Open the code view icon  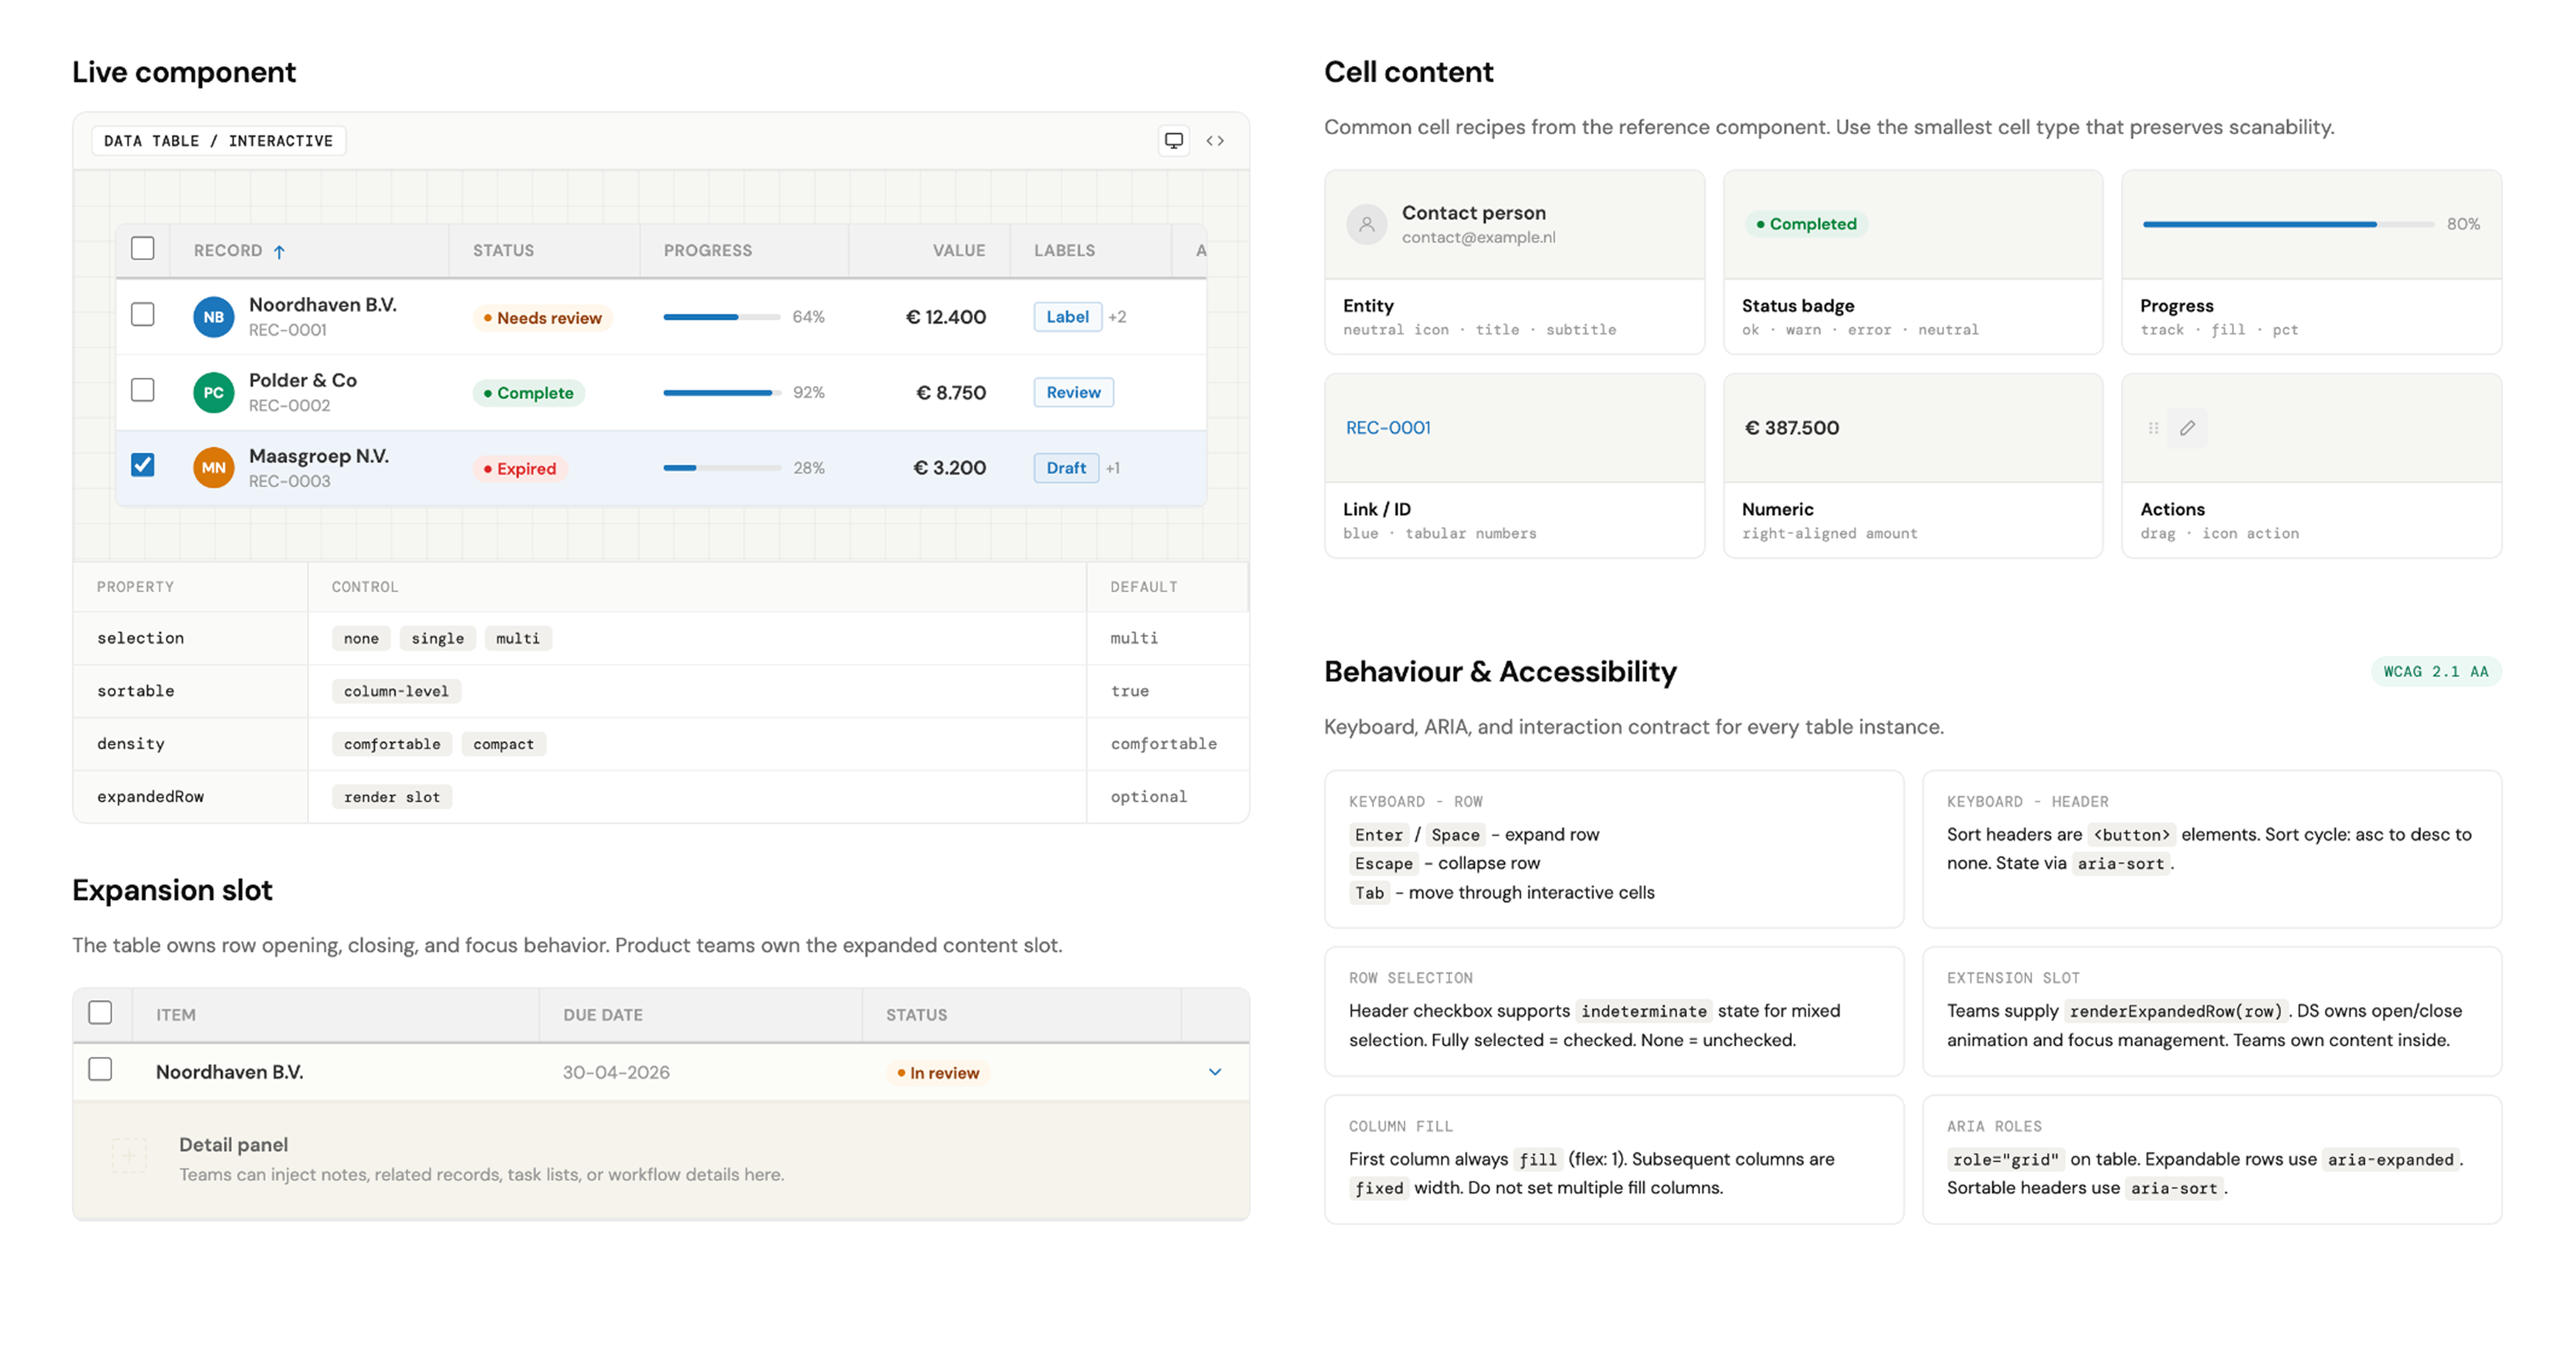1215,141
